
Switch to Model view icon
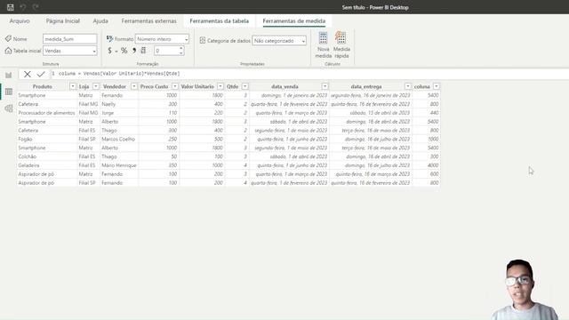pos(9,108)
